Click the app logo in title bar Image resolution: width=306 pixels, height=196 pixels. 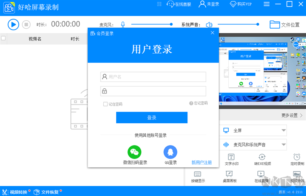(x=9, y=7)
